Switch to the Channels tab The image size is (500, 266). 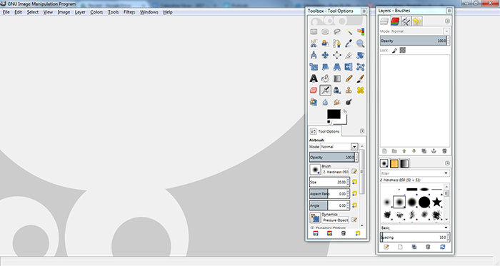[395, 21]
